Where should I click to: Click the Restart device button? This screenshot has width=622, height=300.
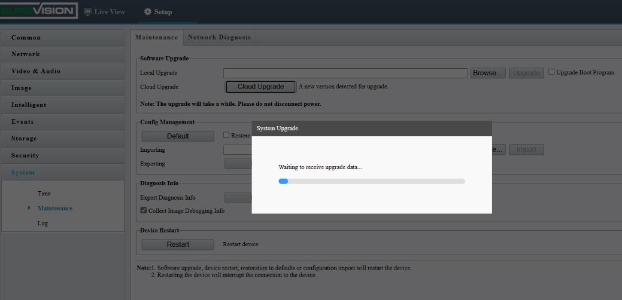click(x=178, y=244)
